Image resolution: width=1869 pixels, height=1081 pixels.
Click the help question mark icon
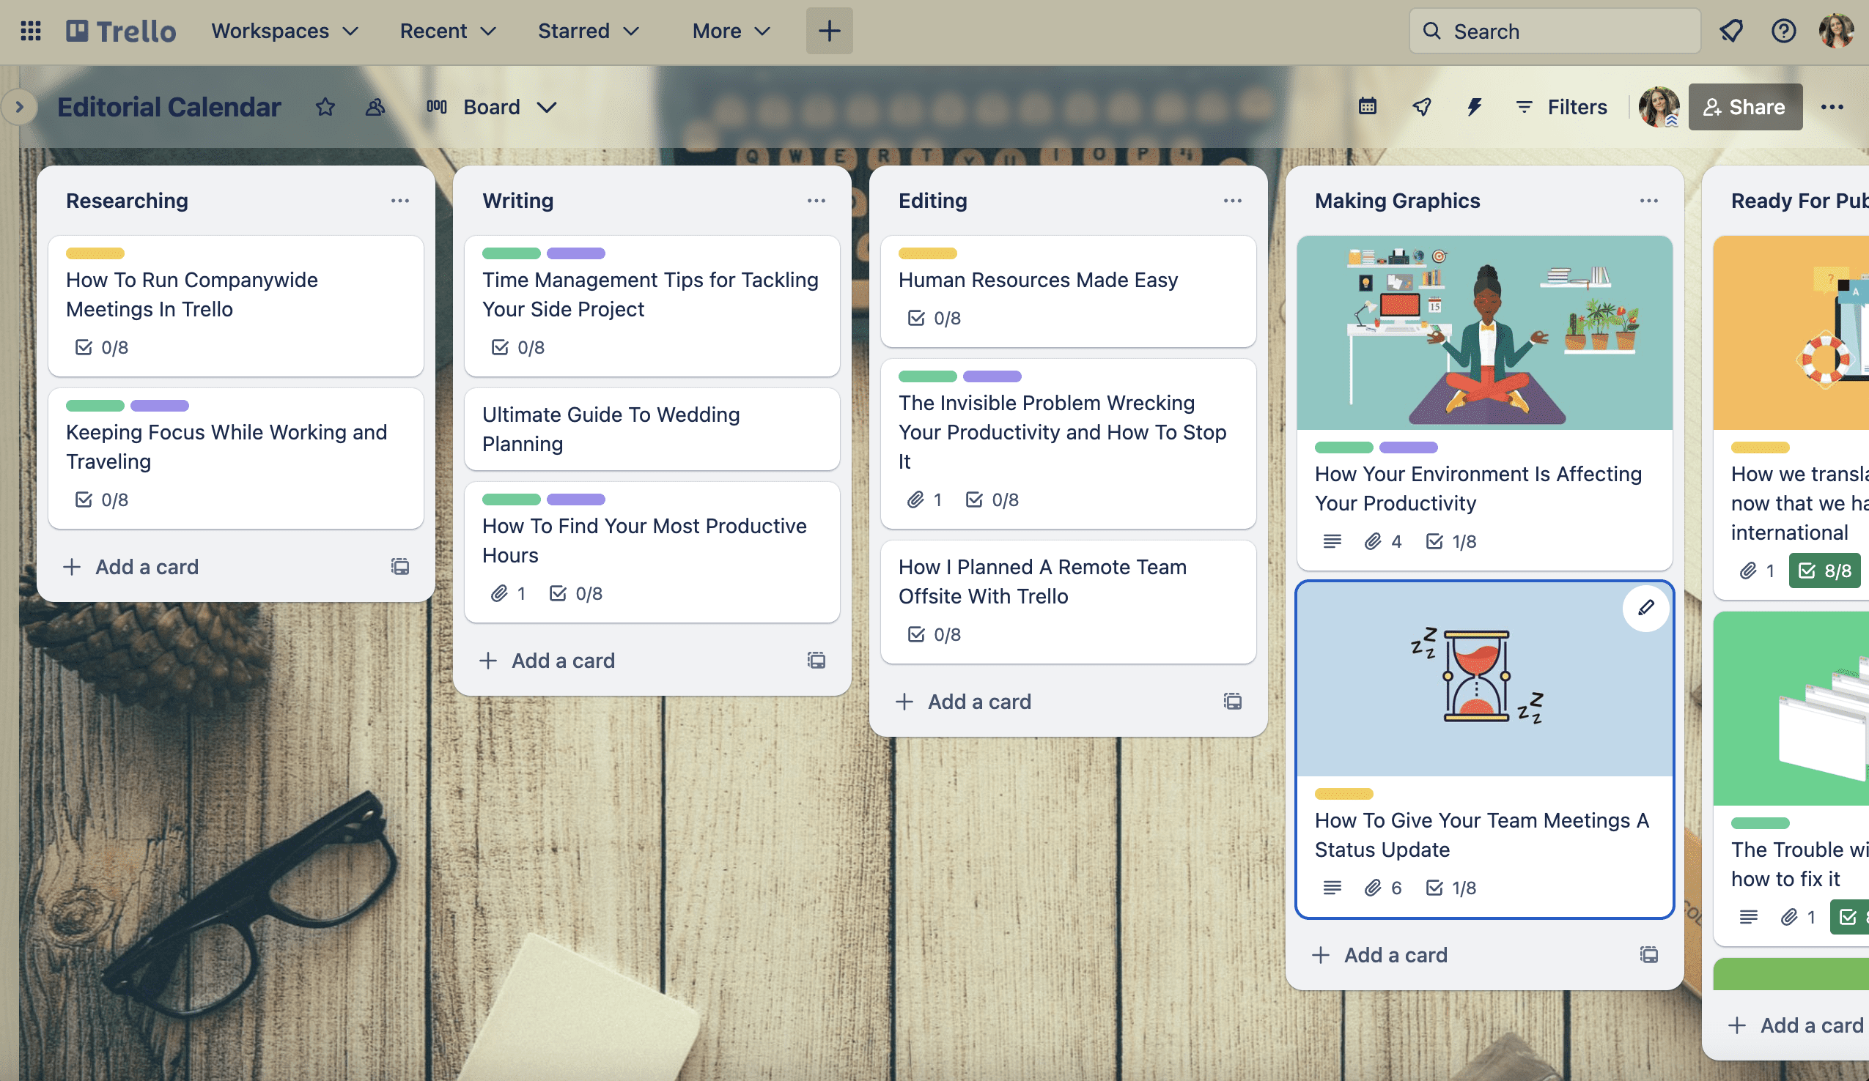[x=1783, y=31]
